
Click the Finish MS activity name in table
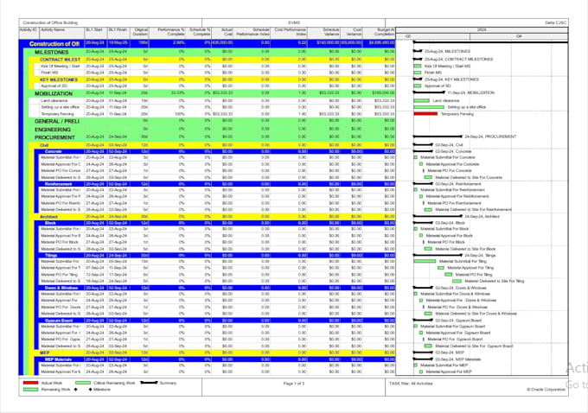pyautogui.click(x=49, y=73)
